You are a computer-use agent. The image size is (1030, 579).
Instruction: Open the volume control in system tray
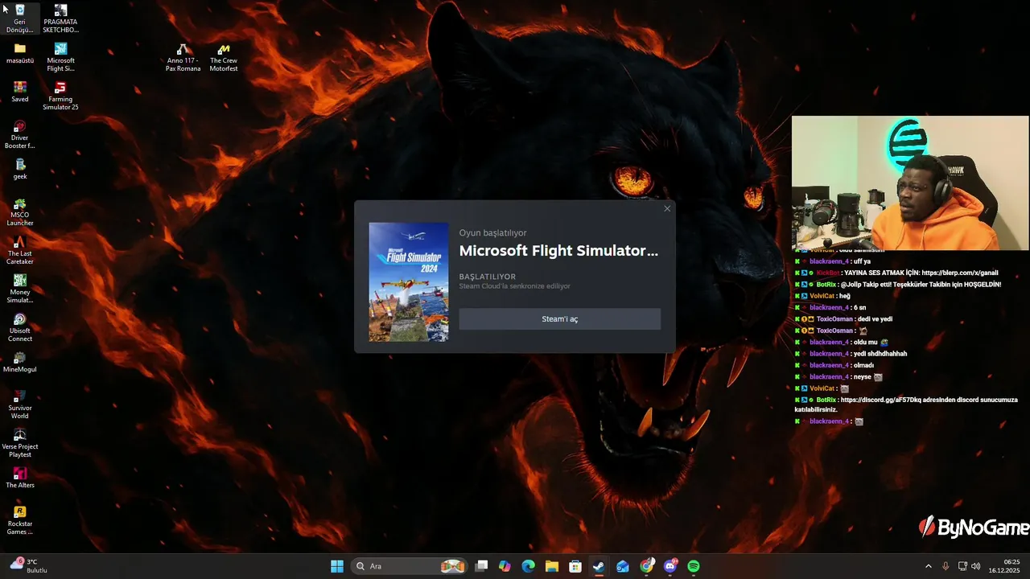click(976, 566)
